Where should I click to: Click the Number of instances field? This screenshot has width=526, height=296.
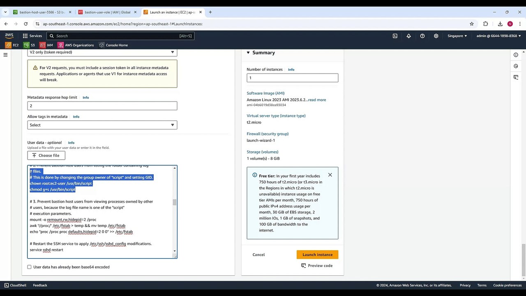click(x=293, y=78)
